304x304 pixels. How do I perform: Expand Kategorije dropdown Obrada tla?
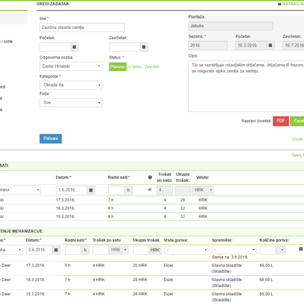coord(71,85)
